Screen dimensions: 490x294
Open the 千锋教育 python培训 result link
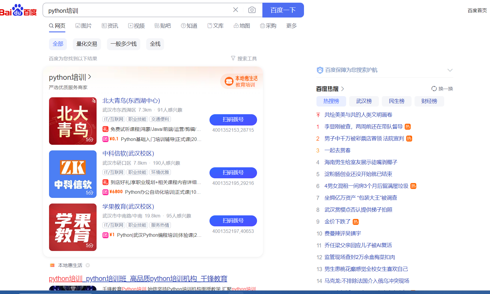(x=138, y=279)
